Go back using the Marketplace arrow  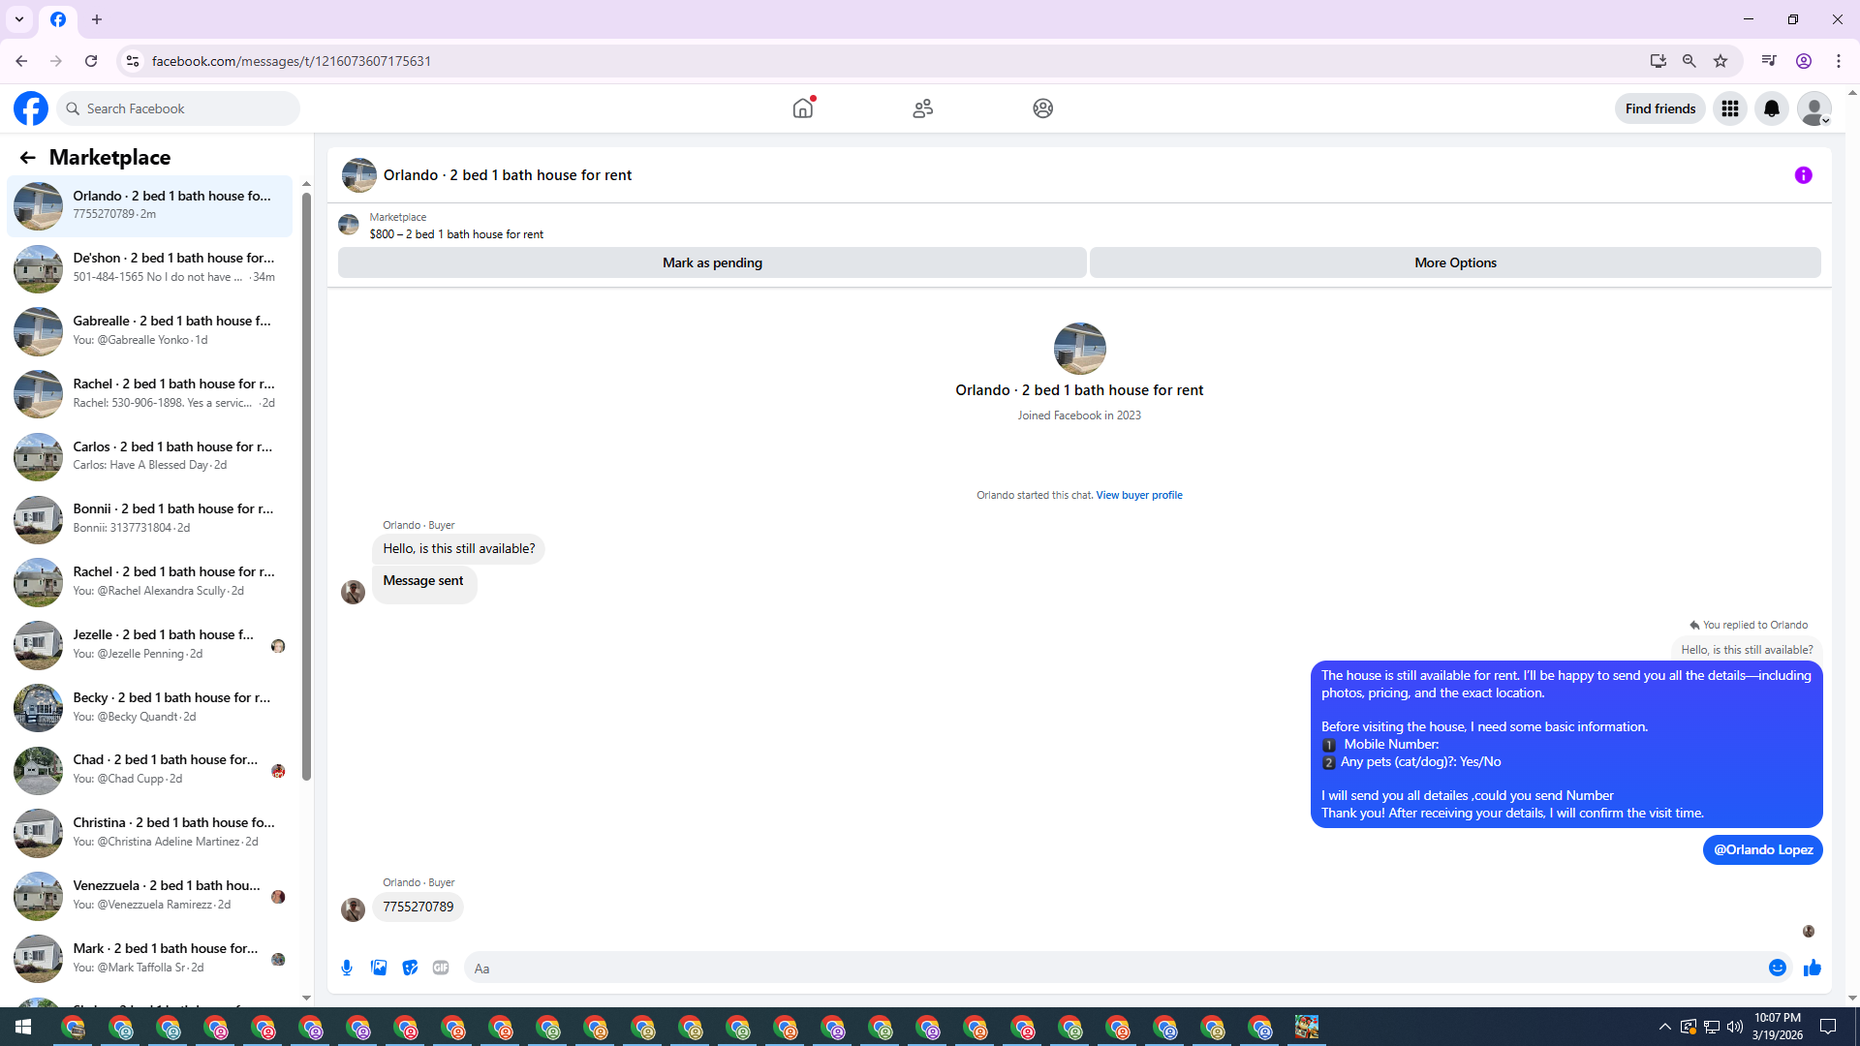pos(27,158)
